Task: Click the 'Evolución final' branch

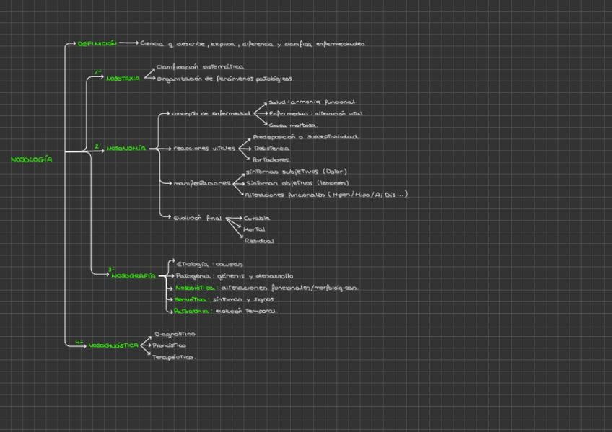Action: coord(197,218)
